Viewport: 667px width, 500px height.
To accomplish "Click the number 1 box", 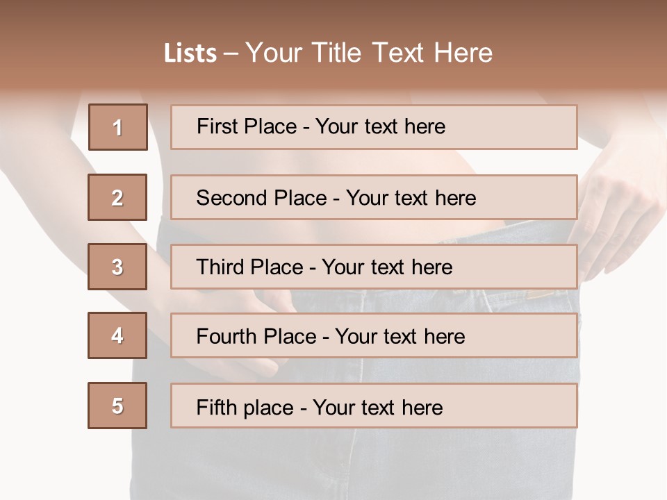I will [x=118, y=127].
